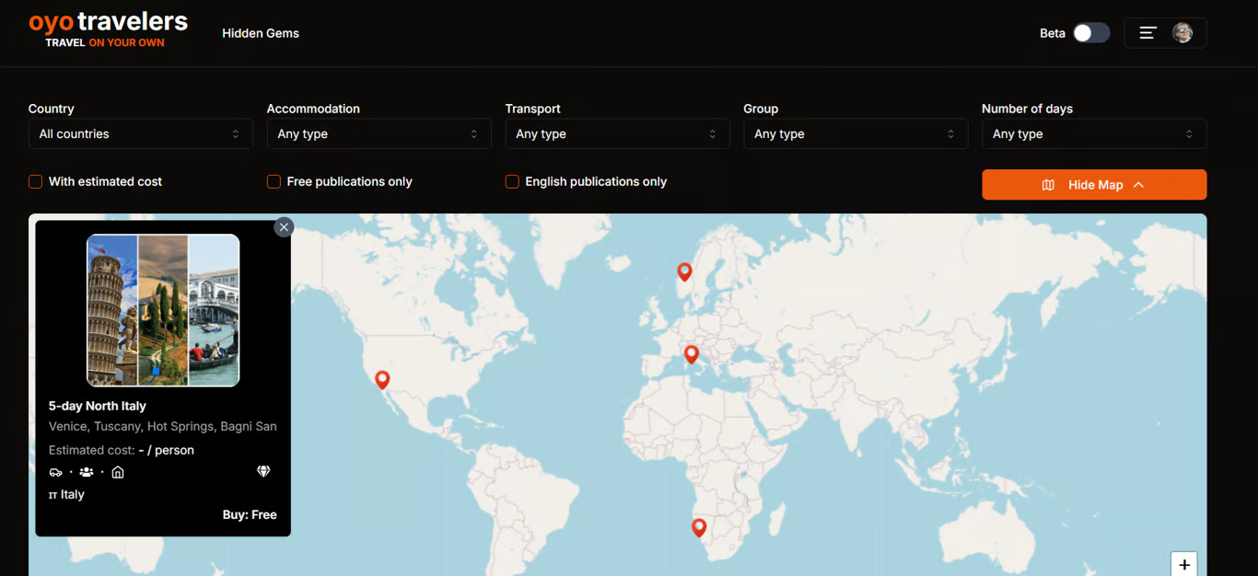Close the 5-day North Italy popup card
The width and height of the screenshot is (1258, 576).
coord(284,226)
